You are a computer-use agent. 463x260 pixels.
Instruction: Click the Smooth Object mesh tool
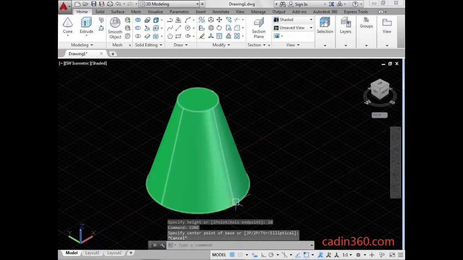pos(115,28)
